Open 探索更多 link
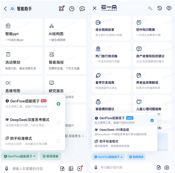 tap(74, 136)
